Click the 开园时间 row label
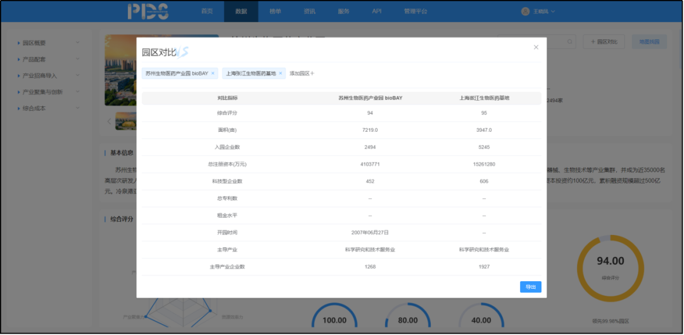684x335 pixels. click(x=228, y=232)
